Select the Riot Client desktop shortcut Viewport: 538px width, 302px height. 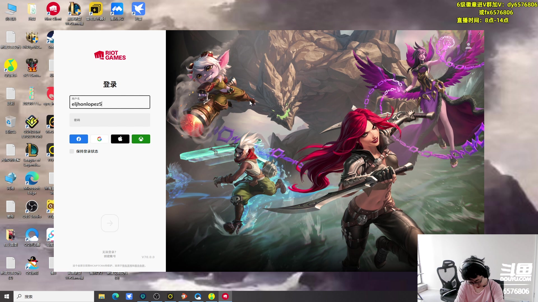[x=53, y=12]
